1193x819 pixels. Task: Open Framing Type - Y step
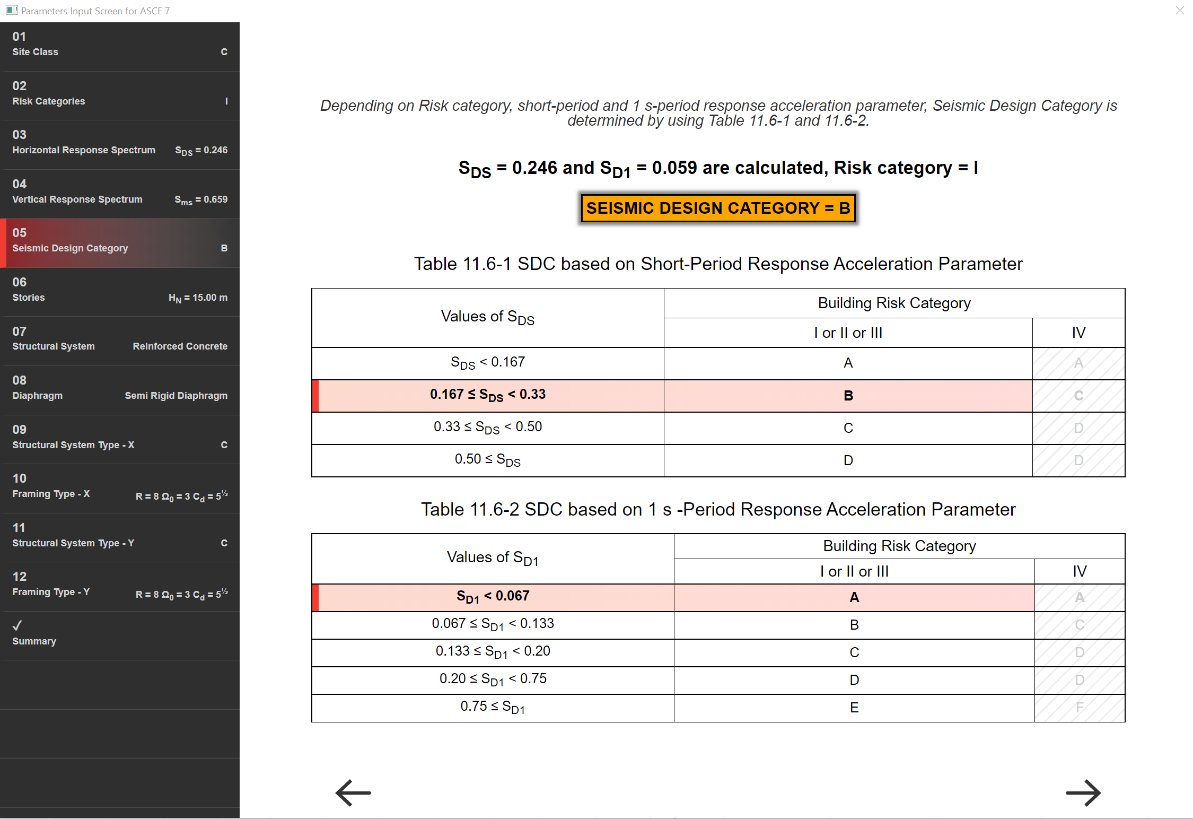[x=120, y=585]
